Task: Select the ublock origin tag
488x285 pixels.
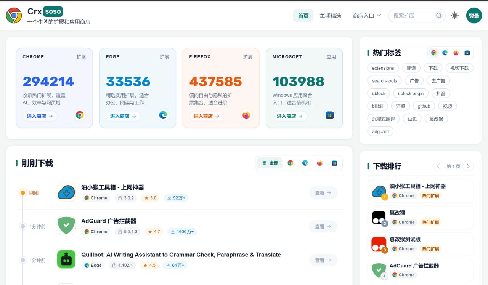Action: coord(411,93)
